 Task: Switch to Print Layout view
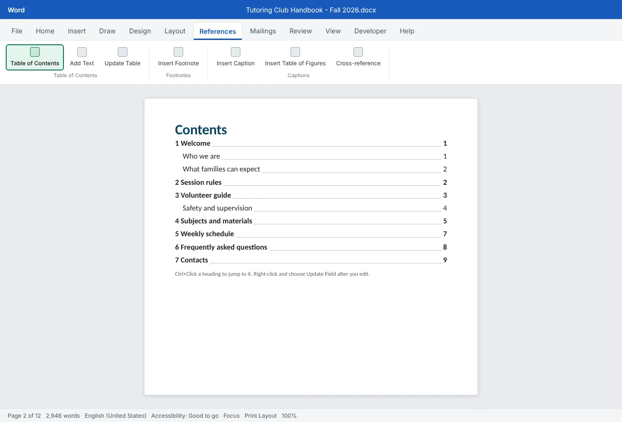tap(260, 416)
